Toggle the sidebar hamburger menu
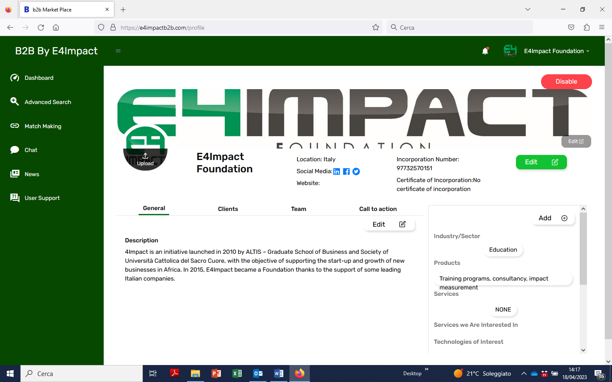 tap(118, 51)
